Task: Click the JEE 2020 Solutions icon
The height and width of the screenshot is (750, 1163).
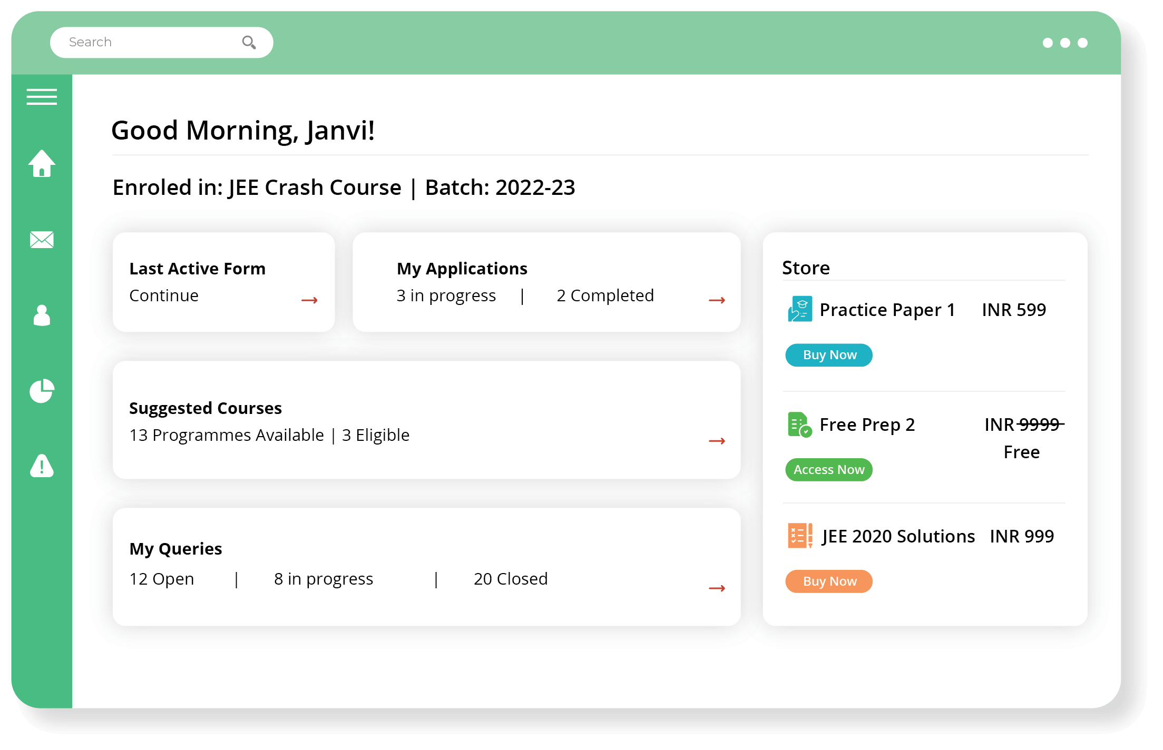Action: (799, 536)
